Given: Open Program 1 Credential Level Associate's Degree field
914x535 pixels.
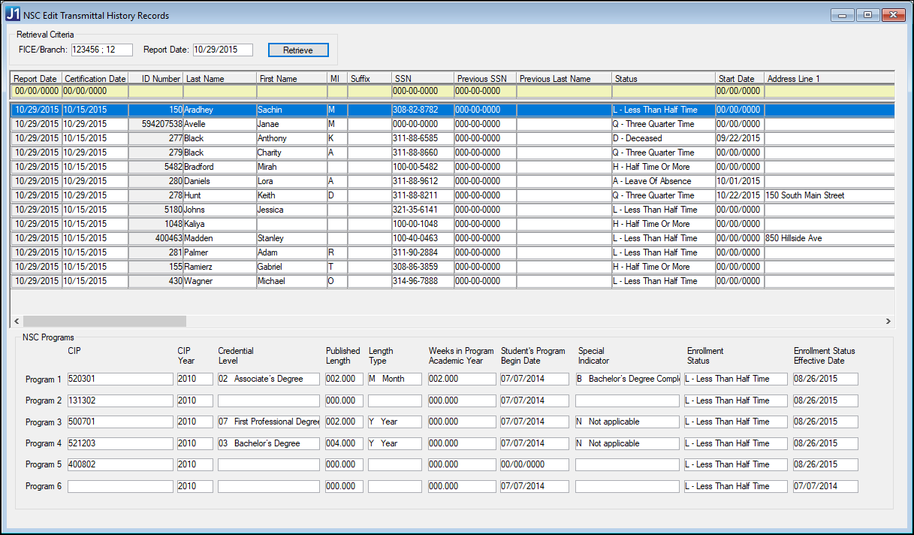Looking at the screenshot, I should pos(268,379).
